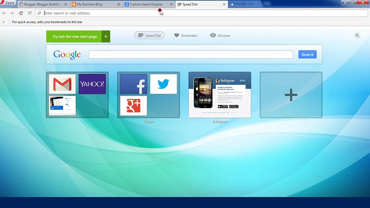
Task: Open the Twitter speed dial tile
Action: (x=164, y=84)
